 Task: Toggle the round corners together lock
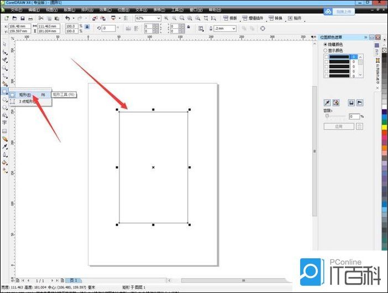(188, 27)
